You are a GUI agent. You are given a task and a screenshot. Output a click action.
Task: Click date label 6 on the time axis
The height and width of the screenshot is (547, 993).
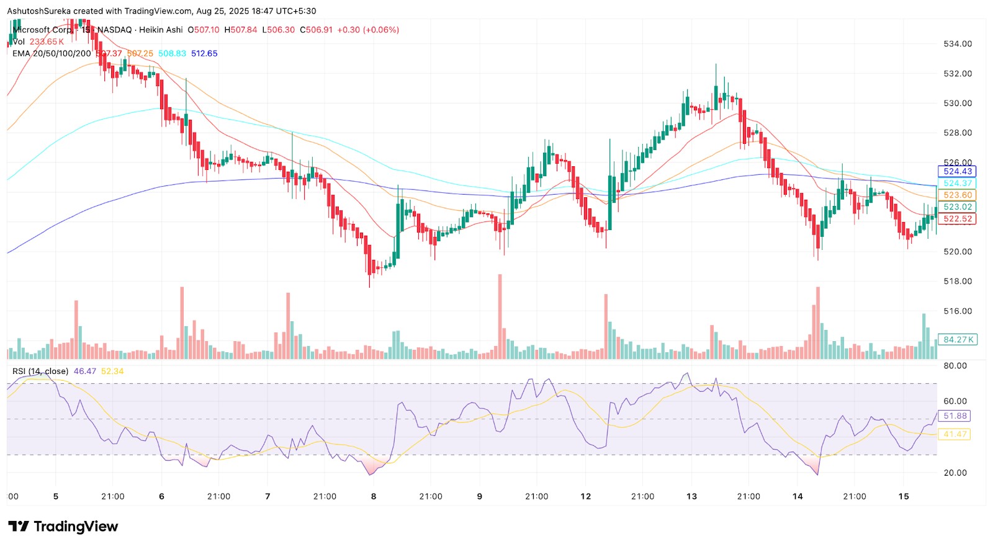[x=162, y=496]
